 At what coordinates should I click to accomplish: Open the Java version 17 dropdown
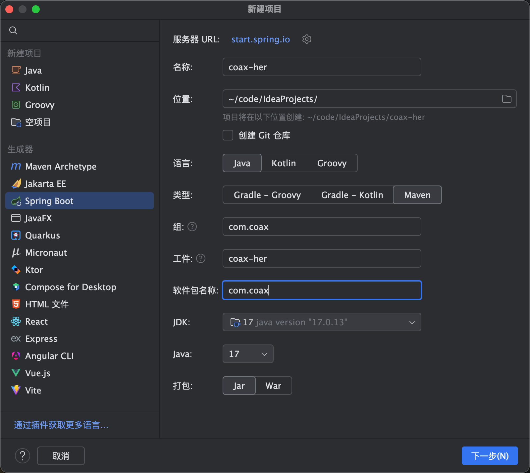click(x=248, y=354)
